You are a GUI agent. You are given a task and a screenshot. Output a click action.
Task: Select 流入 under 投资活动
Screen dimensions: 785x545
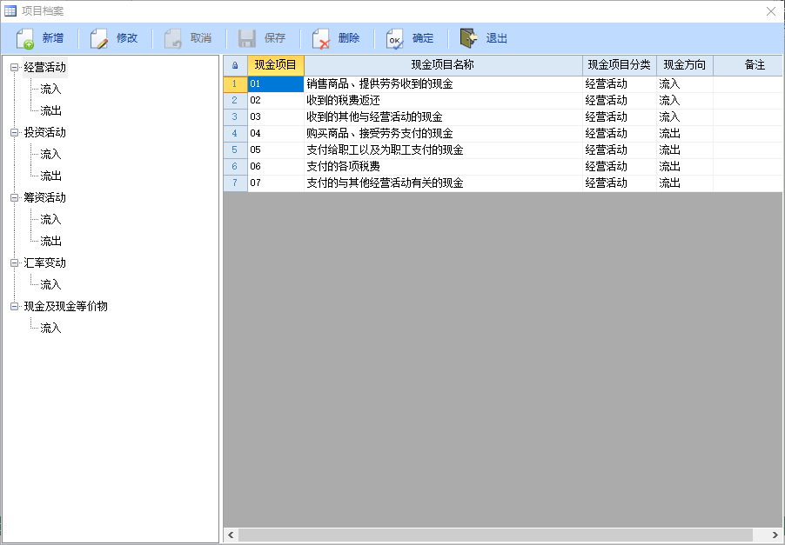[50, 154]
